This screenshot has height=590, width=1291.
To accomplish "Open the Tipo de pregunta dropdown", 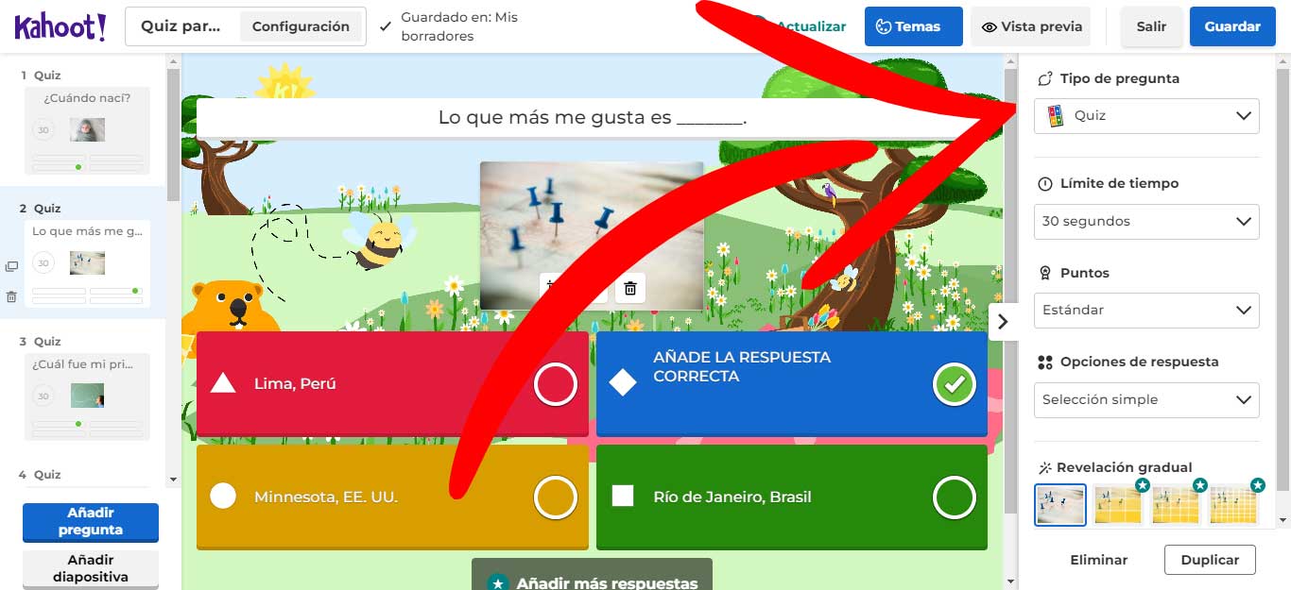I will tap(1145, 116).
